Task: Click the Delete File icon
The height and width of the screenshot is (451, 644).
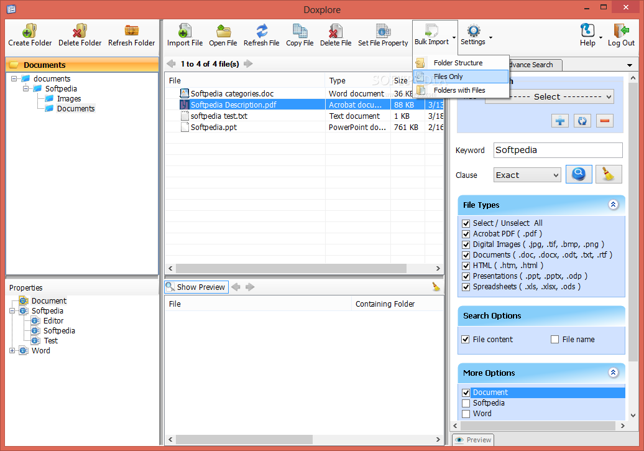Action: tap(336, 31)
